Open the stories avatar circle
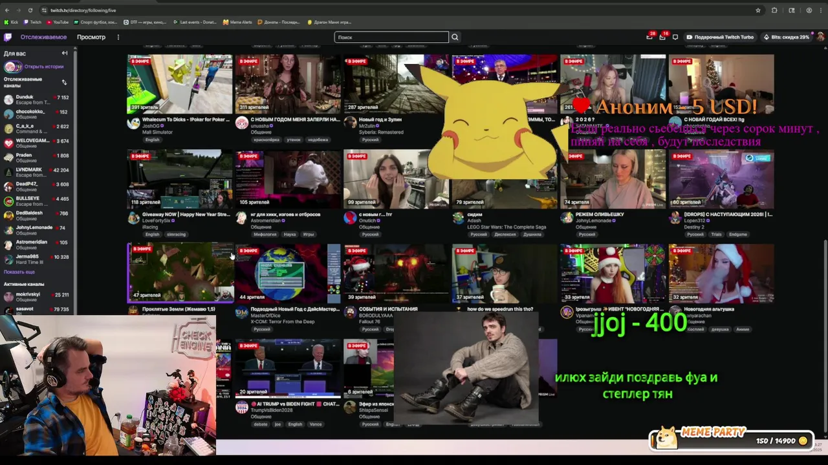Viewport: 828px width, 465px height. [12, 67]
